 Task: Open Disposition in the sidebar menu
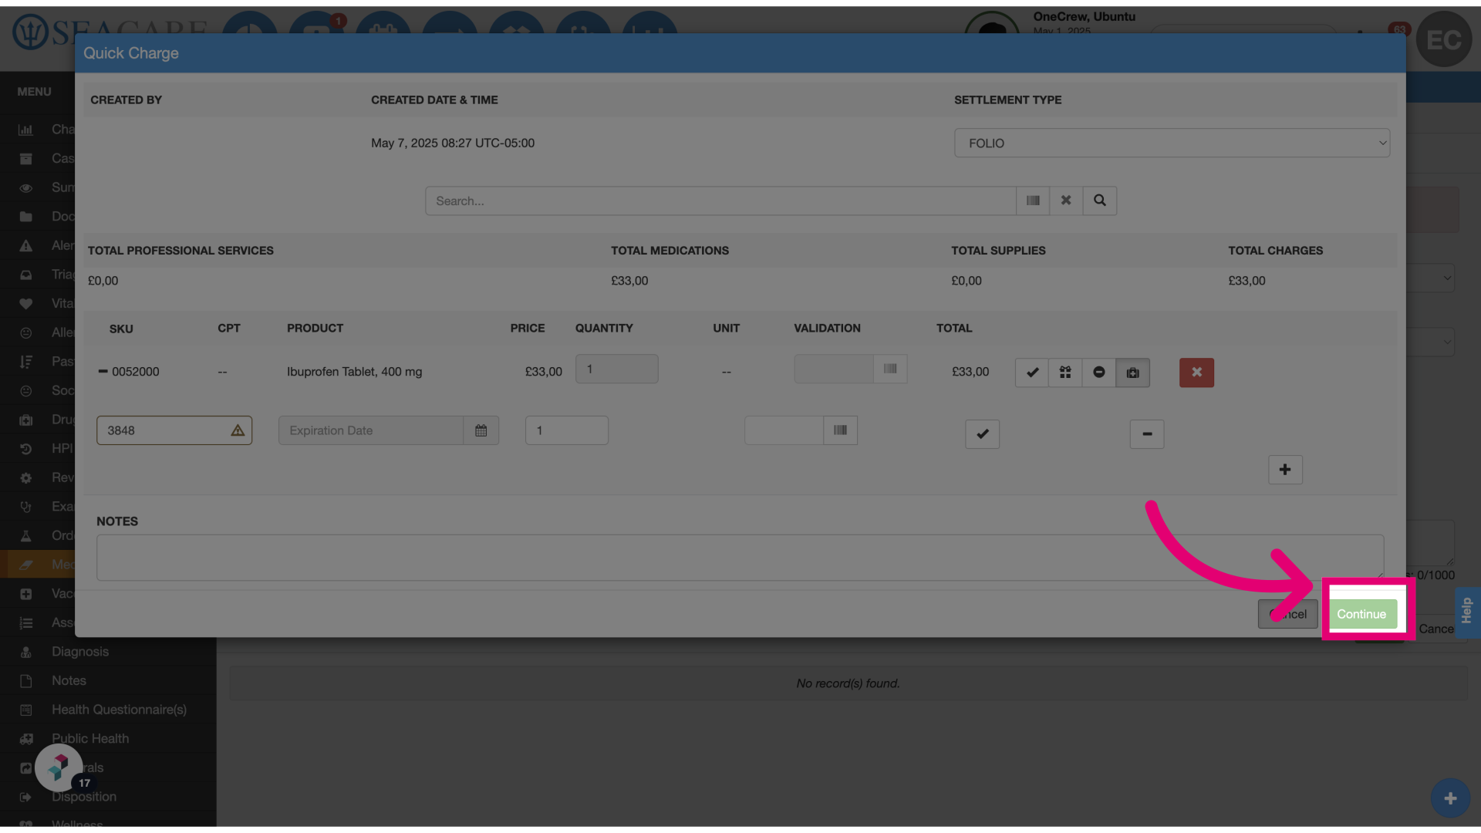click(84, 797)
